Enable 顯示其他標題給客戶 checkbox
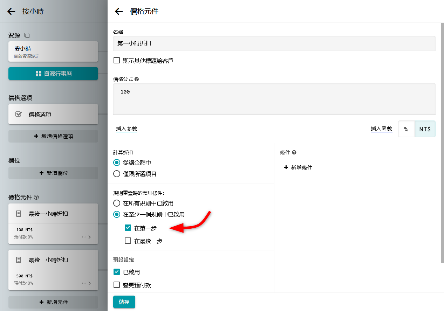The height and width of the screenshot is (311, 444). tap(117, 60)
